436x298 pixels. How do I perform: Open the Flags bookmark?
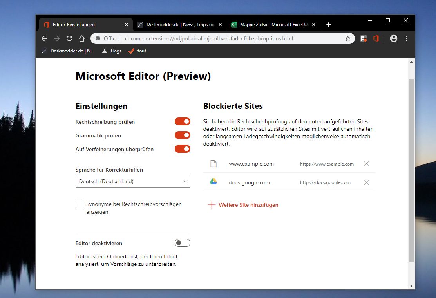112,51
